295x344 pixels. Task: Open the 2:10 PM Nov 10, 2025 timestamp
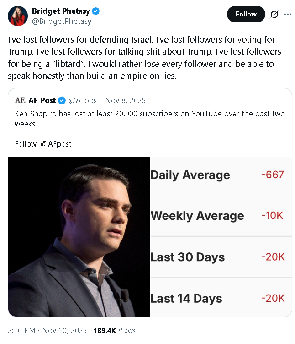point(47,330)
